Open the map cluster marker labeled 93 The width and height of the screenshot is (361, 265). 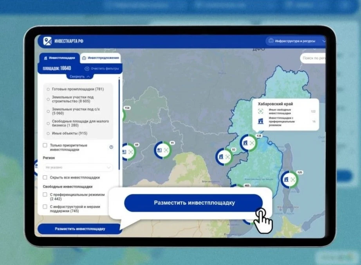224,157
